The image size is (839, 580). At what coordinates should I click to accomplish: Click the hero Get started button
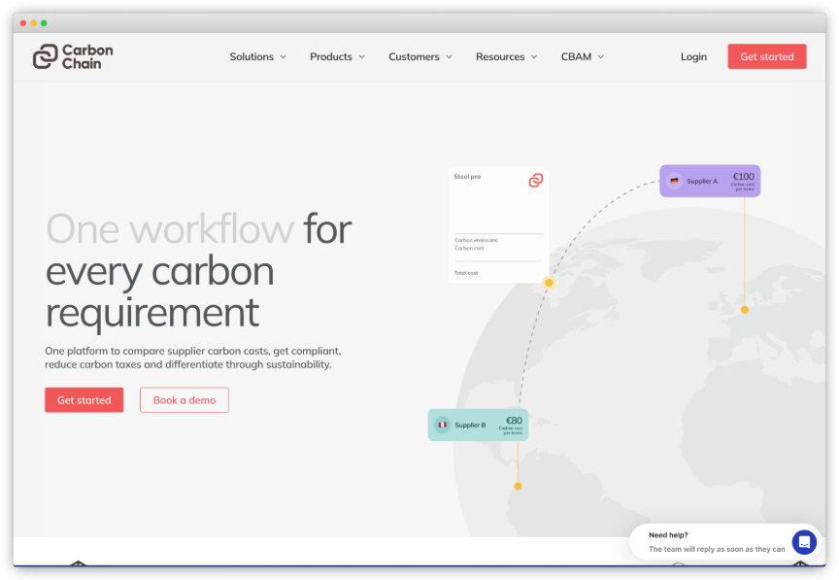(84, 400)
